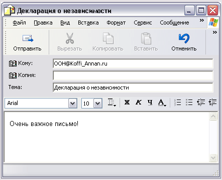Close the message window
This screenshot has width=222, height=180.
point(212,10)
